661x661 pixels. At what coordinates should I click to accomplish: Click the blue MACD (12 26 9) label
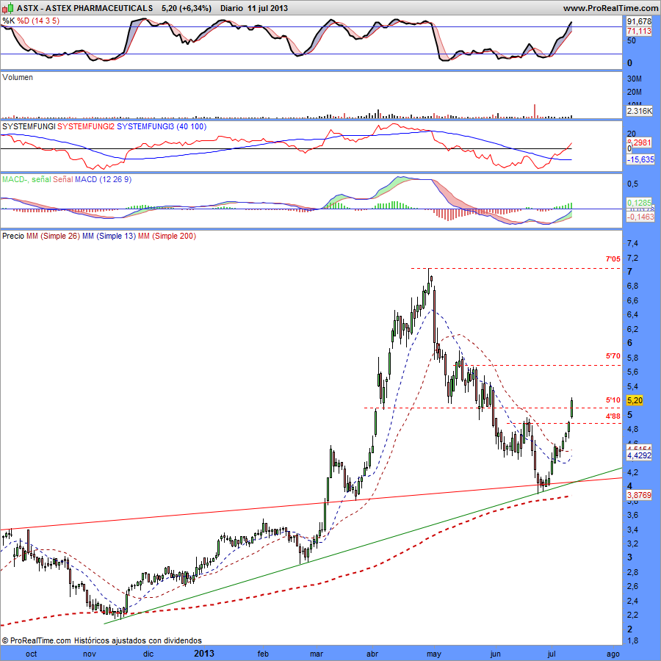coord(104,179)
